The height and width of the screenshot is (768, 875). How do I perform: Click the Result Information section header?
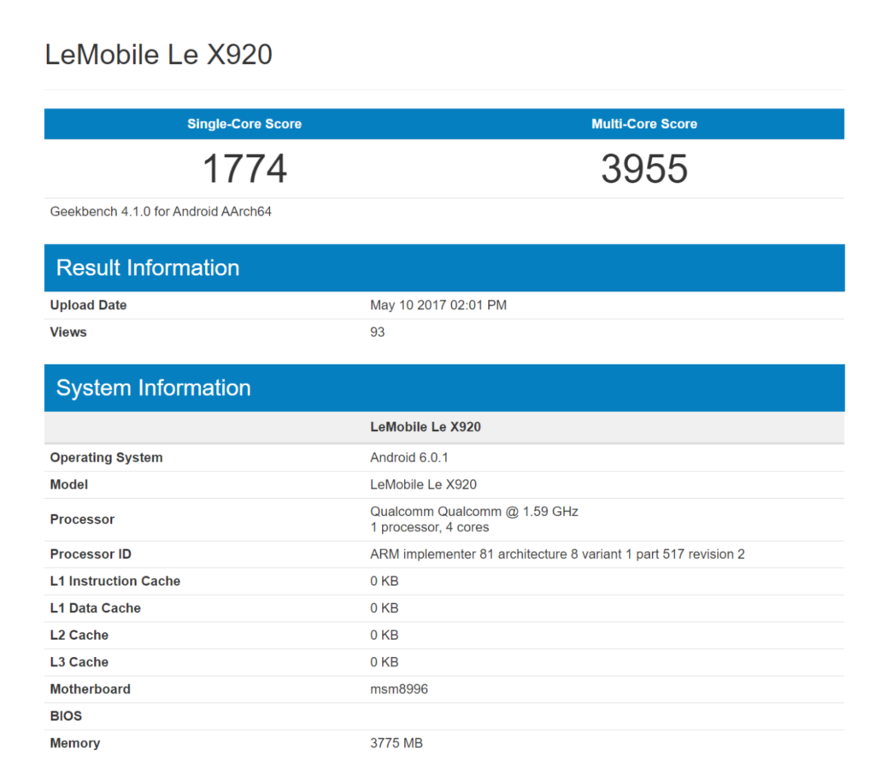pos(148,267)
